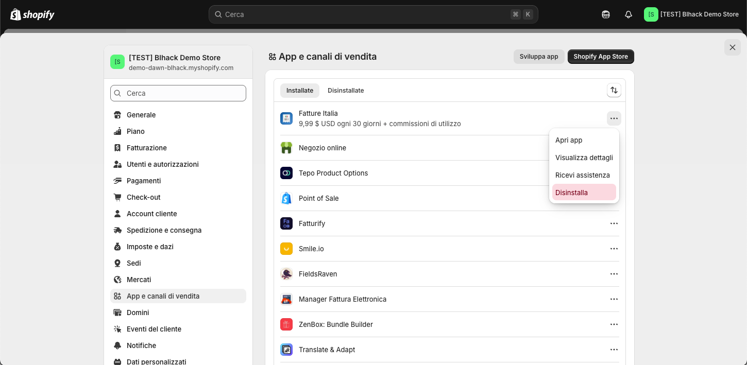747x365 pixels.
Task: Click the Translate & Adapt app icon
Action: click(286, 350)
